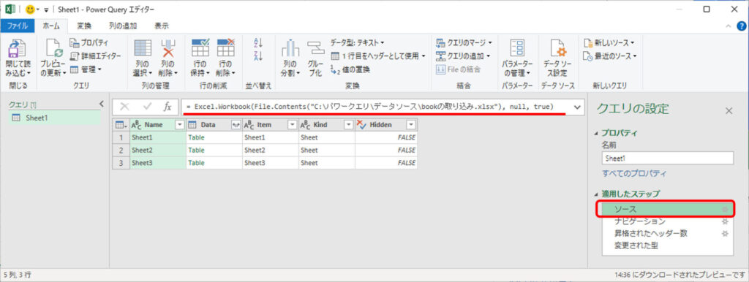
Task: Open the 詳細エディター (Advanced Editor)
Action: tap(95, 56)
